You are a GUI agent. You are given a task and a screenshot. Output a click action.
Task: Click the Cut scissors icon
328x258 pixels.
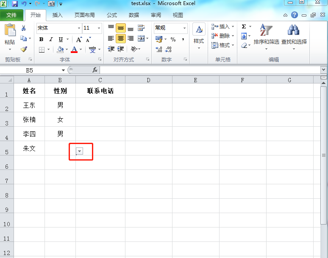(23, 28)
